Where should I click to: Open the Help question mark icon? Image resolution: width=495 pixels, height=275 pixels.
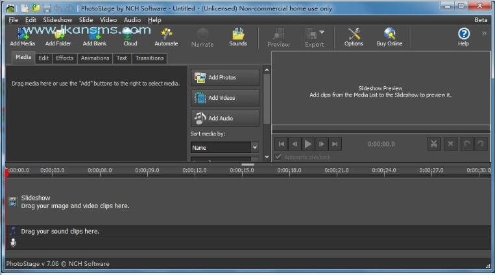pos(463,37)
